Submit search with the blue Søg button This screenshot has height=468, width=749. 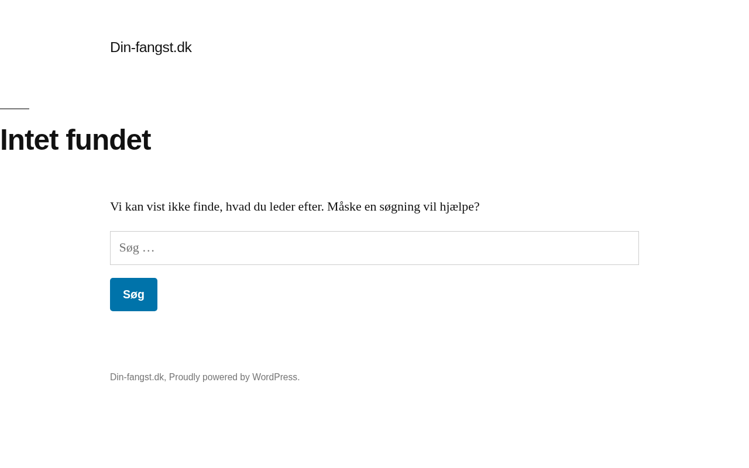click(x=133, y=294)
